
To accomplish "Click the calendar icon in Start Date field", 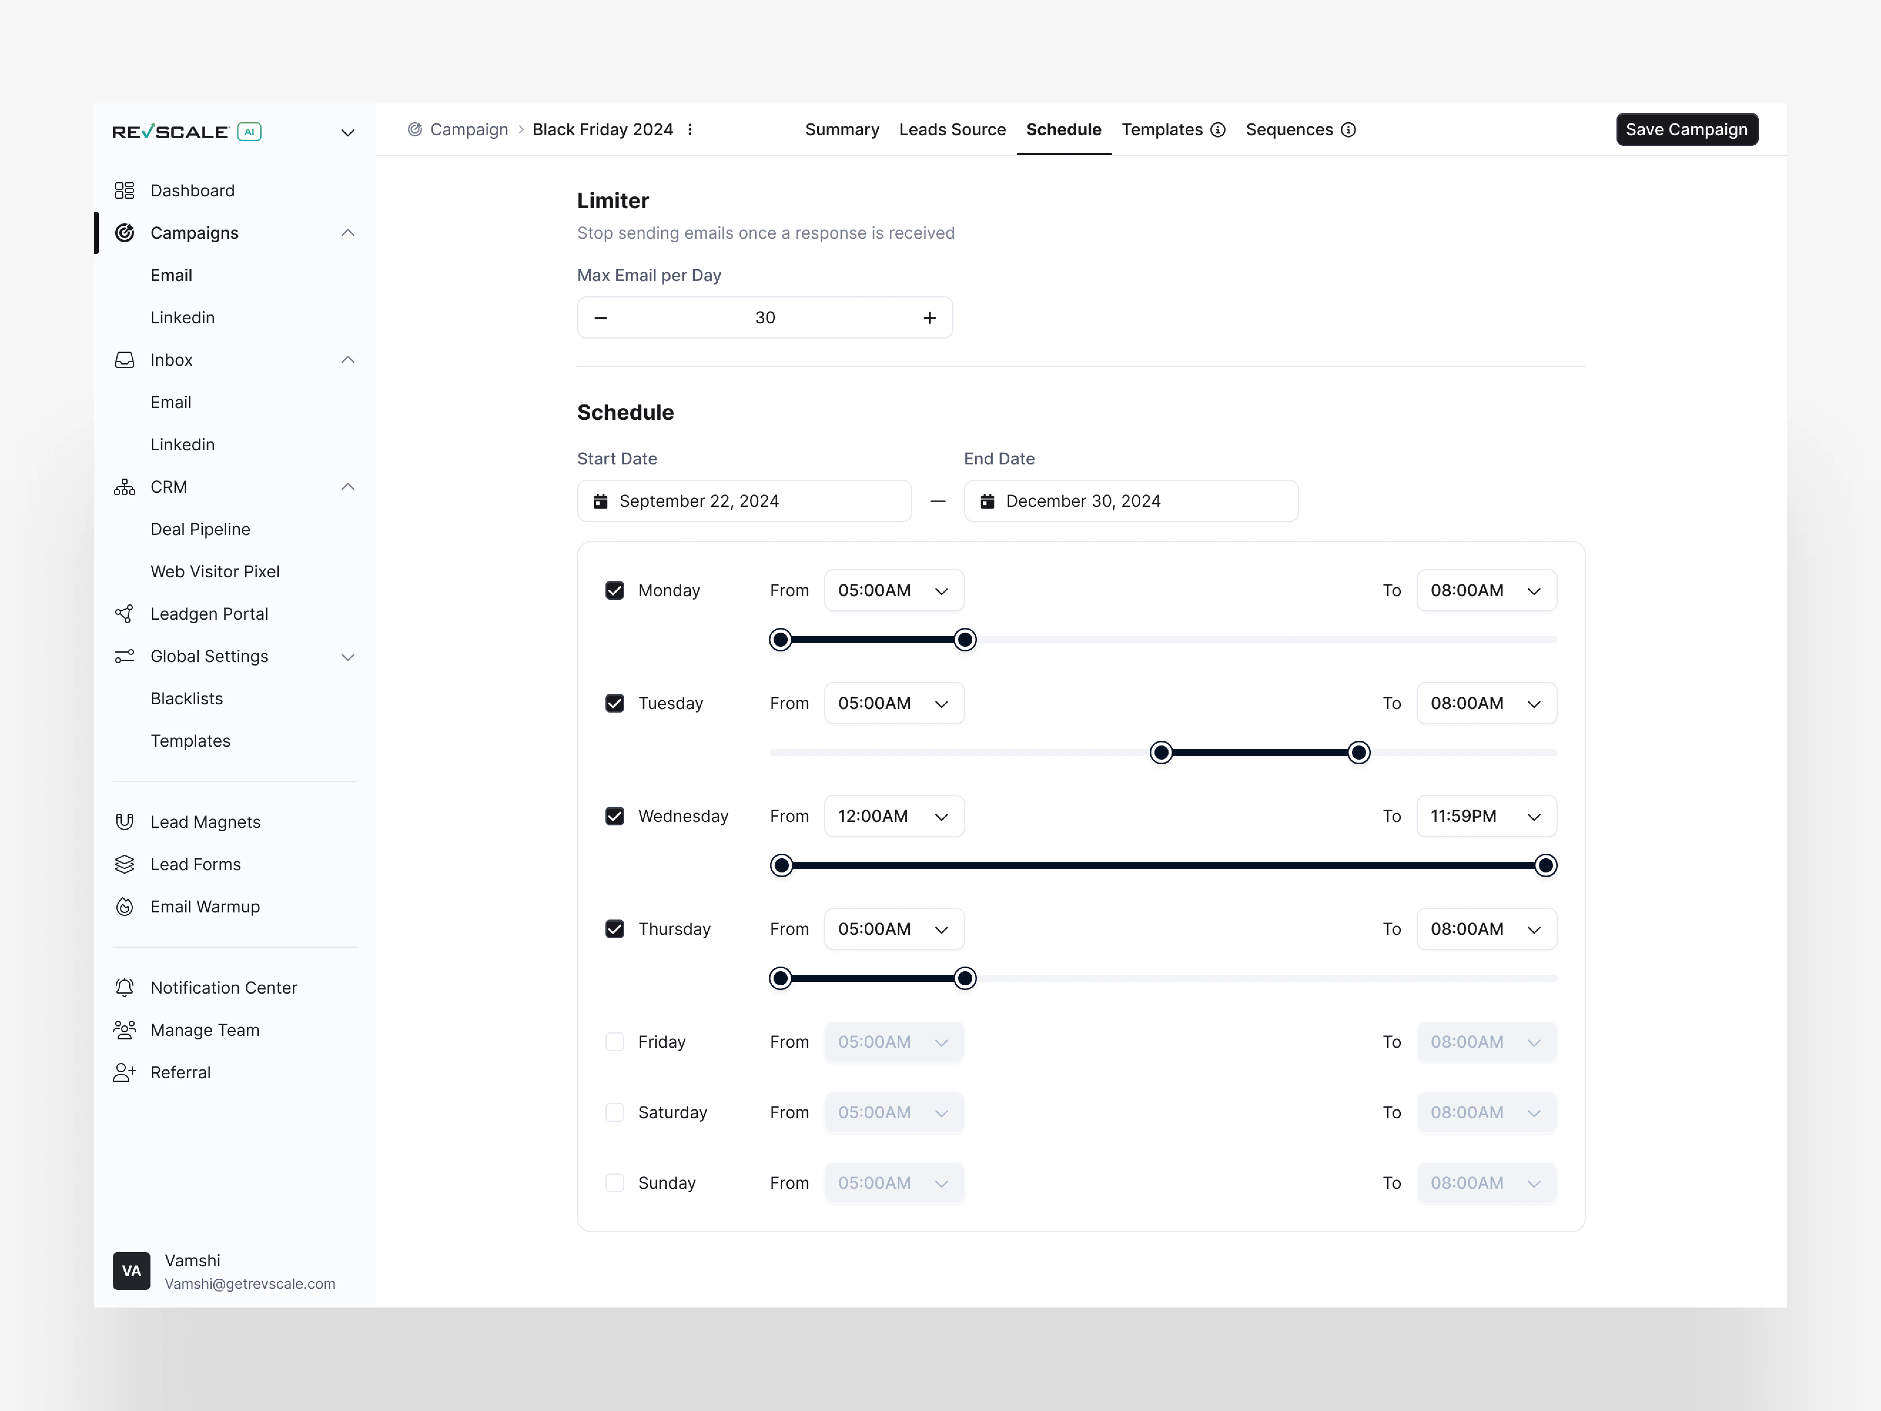I will tap(600, 502).
